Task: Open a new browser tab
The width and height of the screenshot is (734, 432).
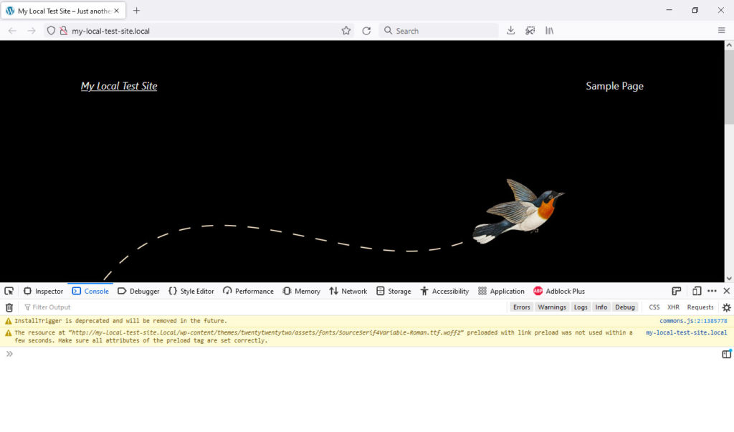Action: [136, 10]
